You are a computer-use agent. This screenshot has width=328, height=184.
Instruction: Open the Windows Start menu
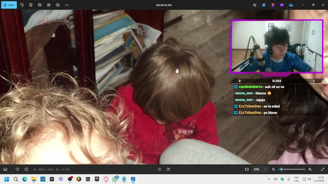tap(7, 179)
